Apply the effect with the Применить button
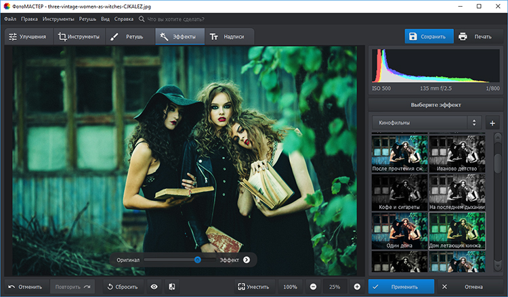Viewport: 508px width, 297px height. [x=401, y=287]
